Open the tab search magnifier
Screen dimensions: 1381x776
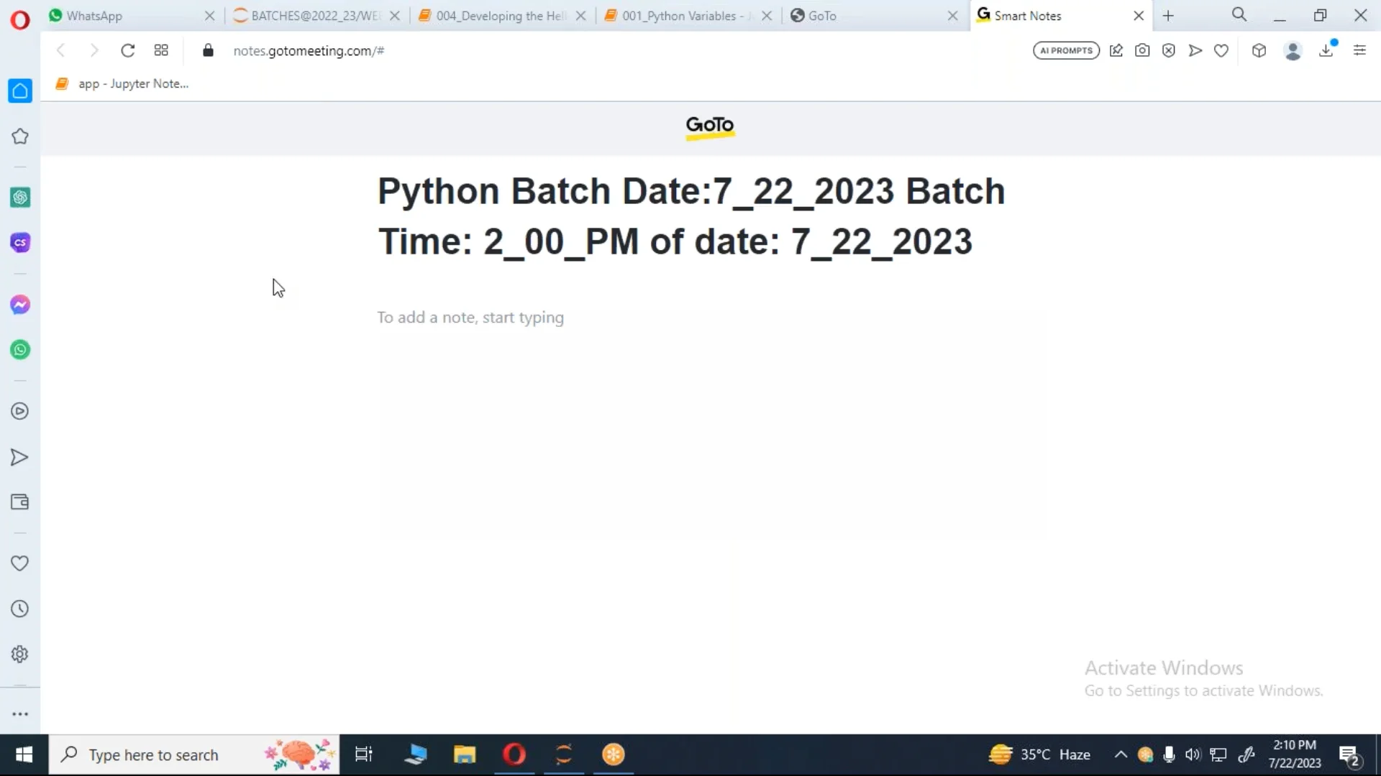tap(1239, 14)
